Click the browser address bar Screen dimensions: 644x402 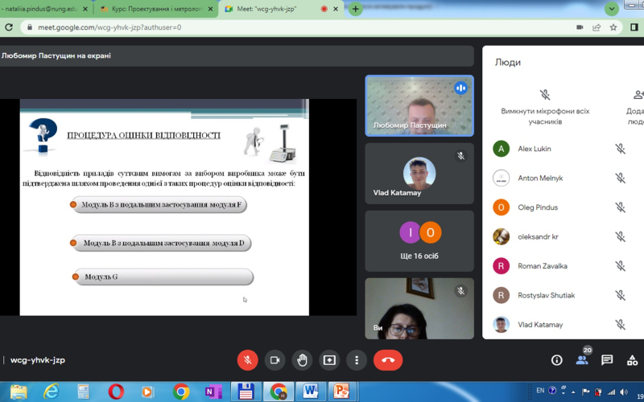pos(298,27)
